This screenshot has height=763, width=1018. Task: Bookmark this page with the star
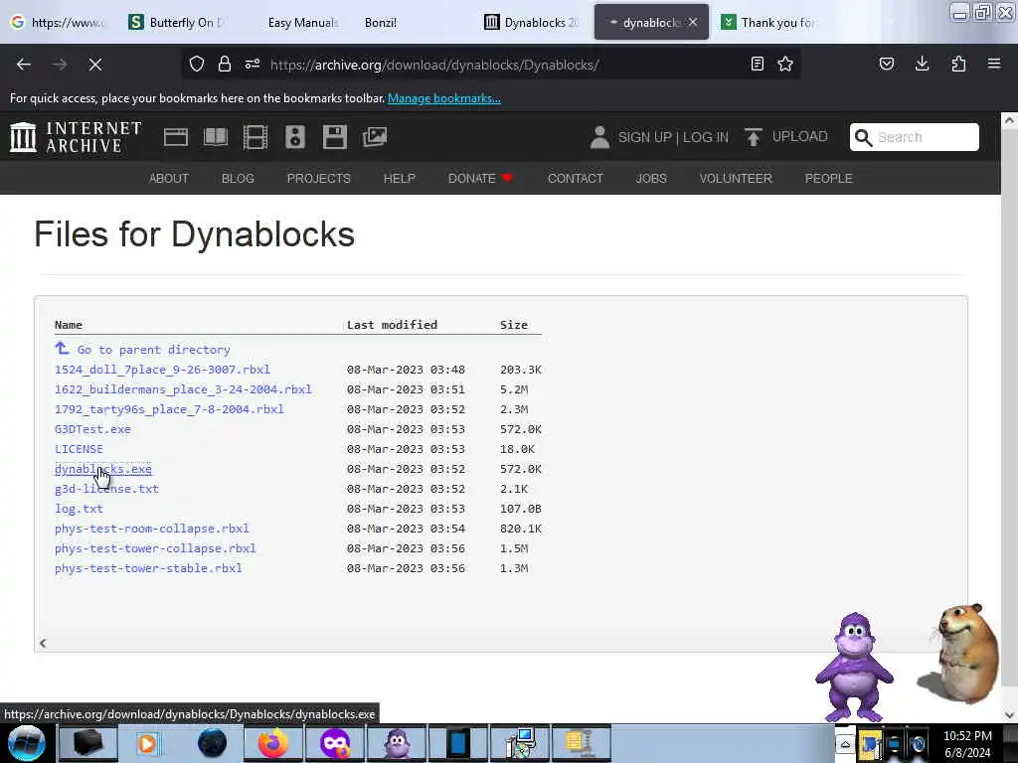785,64
